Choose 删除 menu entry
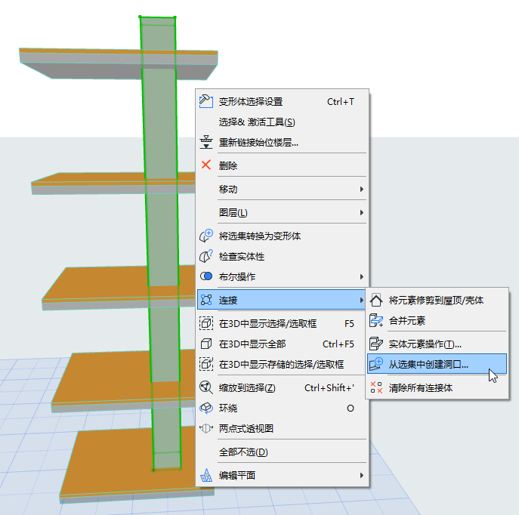Viewport: 519px width, 515px height. click(282, 165)
